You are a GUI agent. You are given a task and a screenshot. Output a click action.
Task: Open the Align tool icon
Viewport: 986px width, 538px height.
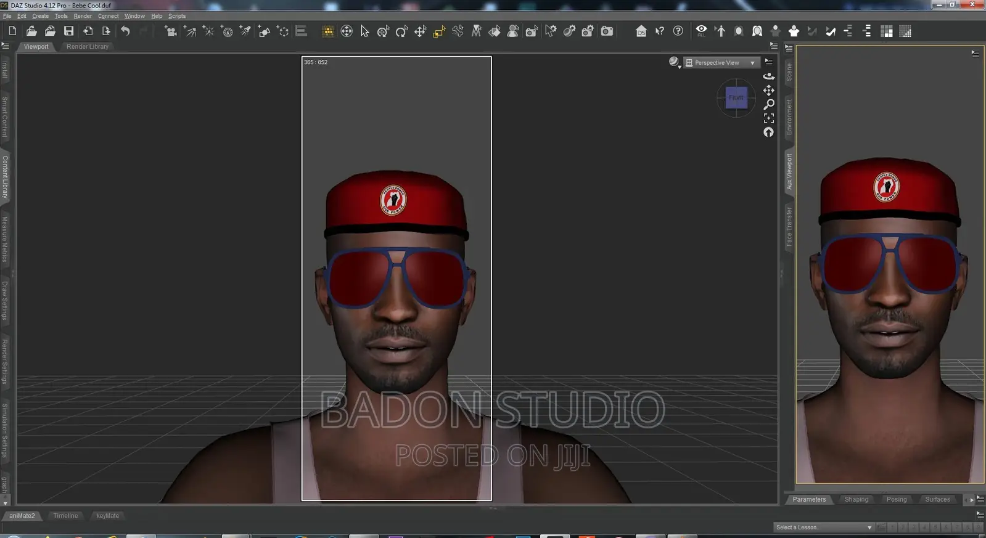coord(302,31)
